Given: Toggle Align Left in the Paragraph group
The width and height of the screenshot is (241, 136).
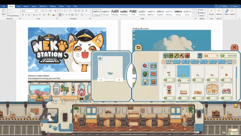Looking at the screenshot, I should 60,15.
